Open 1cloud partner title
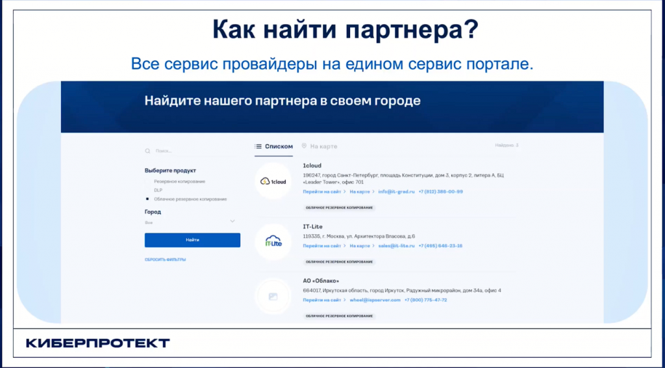Viewport: 665px width, 368px height. click(x=312, y=166)
